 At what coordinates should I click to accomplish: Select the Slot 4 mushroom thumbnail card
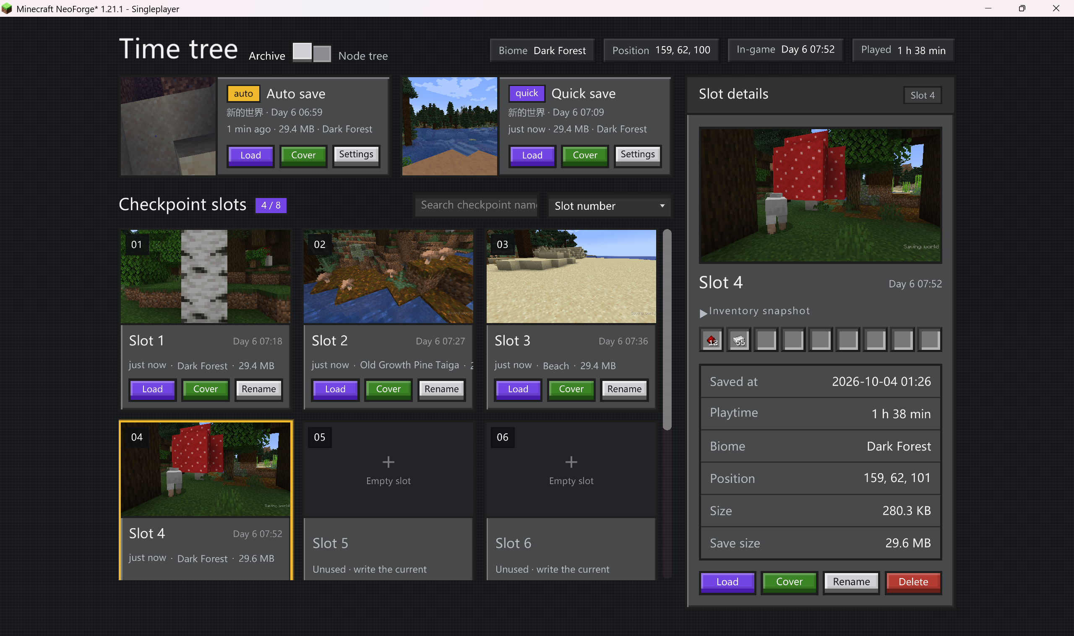click(205, 469)
